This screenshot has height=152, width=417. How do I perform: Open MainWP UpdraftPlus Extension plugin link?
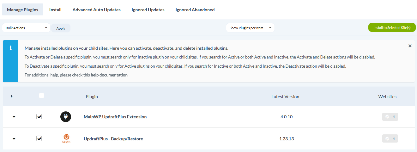click(115, 117)
